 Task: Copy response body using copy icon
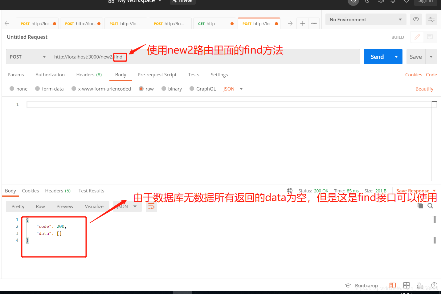click(x=420, y=205)
